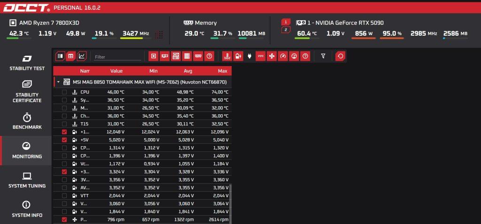Viewport: 481px width, 224px height.
Task: Click the sensor table vertical scrollbar
Action: pos(230,204)
